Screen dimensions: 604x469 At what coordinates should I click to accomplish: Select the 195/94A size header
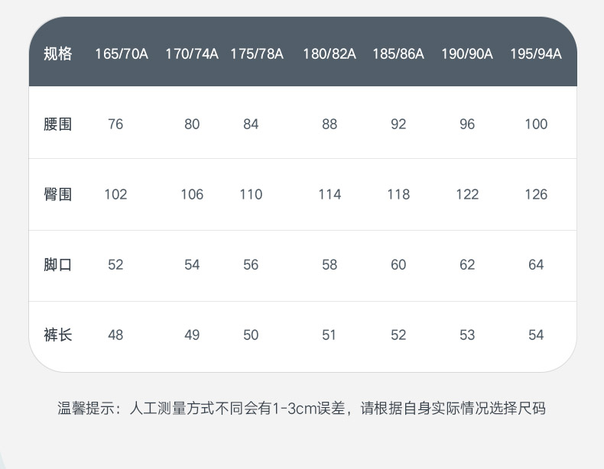(x=536, y=54)
